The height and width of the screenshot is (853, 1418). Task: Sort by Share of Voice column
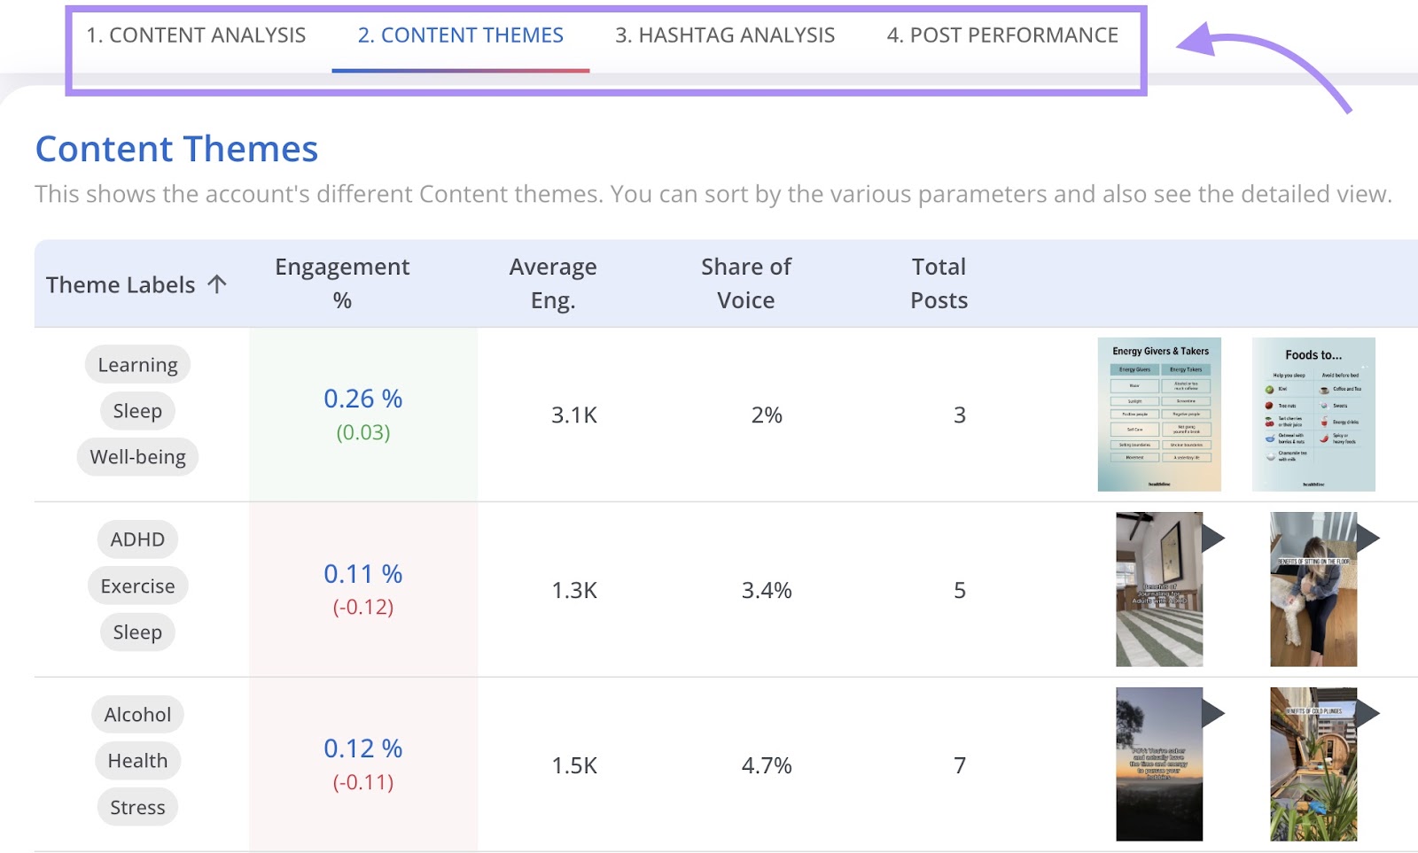coord(746,282)
